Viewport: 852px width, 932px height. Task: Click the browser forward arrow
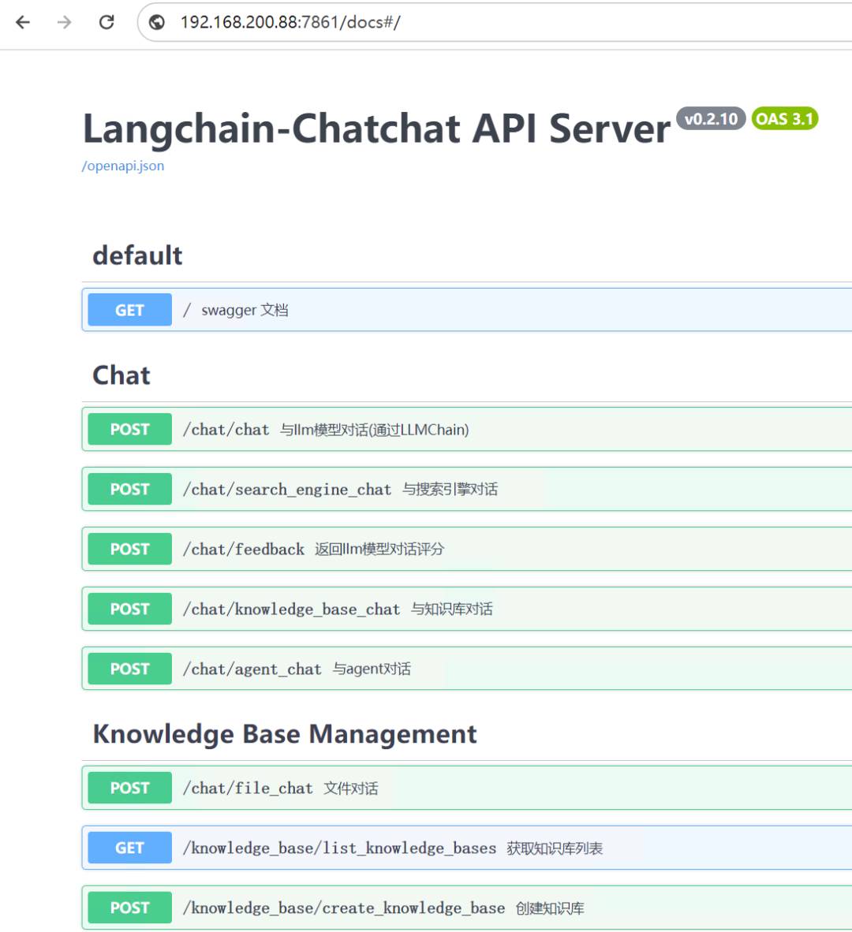(64, 23)
